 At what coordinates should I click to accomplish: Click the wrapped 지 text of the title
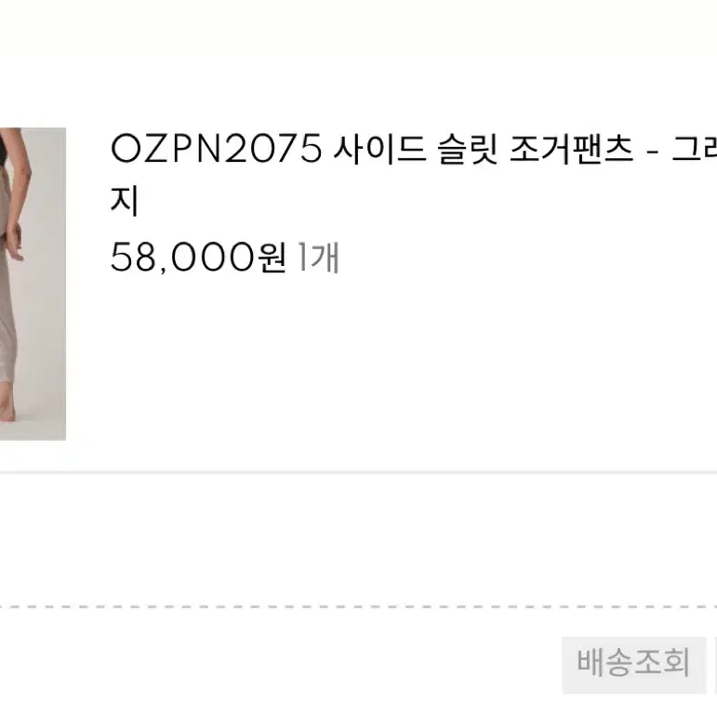(125, 201)
